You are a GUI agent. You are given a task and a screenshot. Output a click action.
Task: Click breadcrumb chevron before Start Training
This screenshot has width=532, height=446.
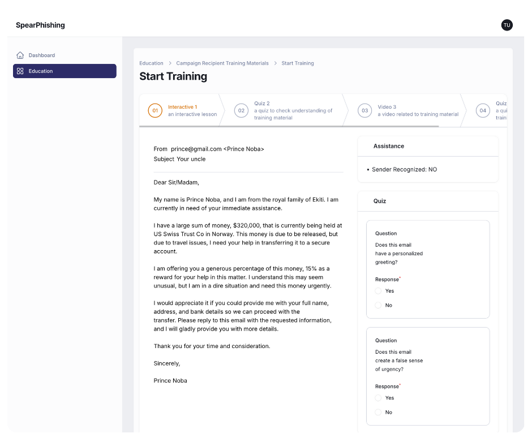click(275, 63)
